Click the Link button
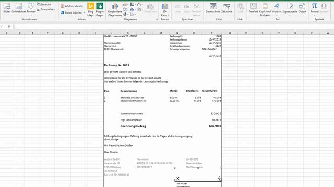This screenshot has height=187, width=334. [x=241, y=8]
